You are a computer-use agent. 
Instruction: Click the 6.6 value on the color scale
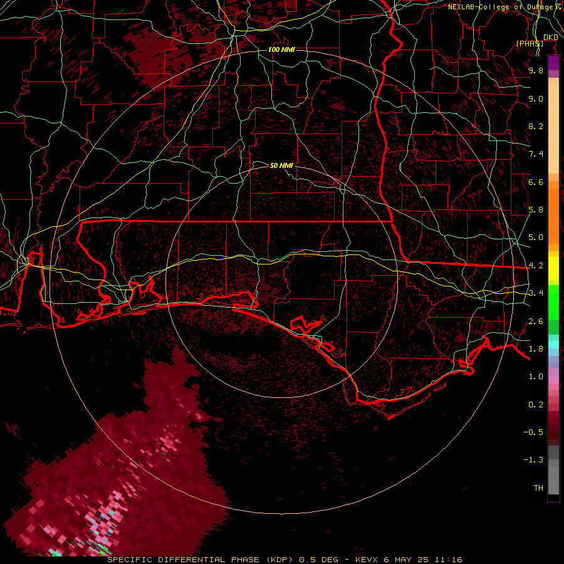coord(536,182)
